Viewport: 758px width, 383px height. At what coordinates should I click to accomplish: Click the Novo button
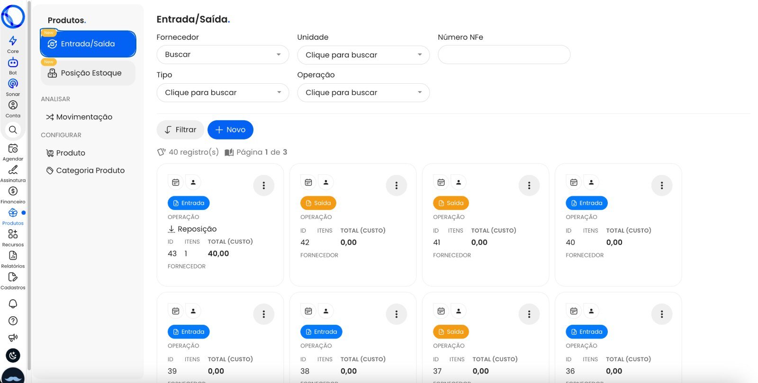pos(230,130)
